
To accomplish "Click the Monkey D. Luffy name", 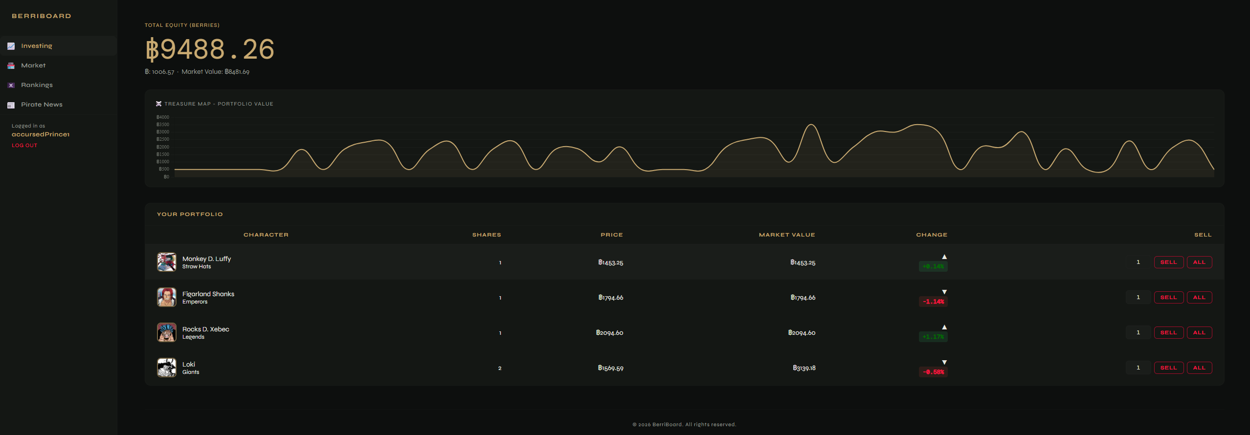I will pyautogui.click(x=206, y=259).
